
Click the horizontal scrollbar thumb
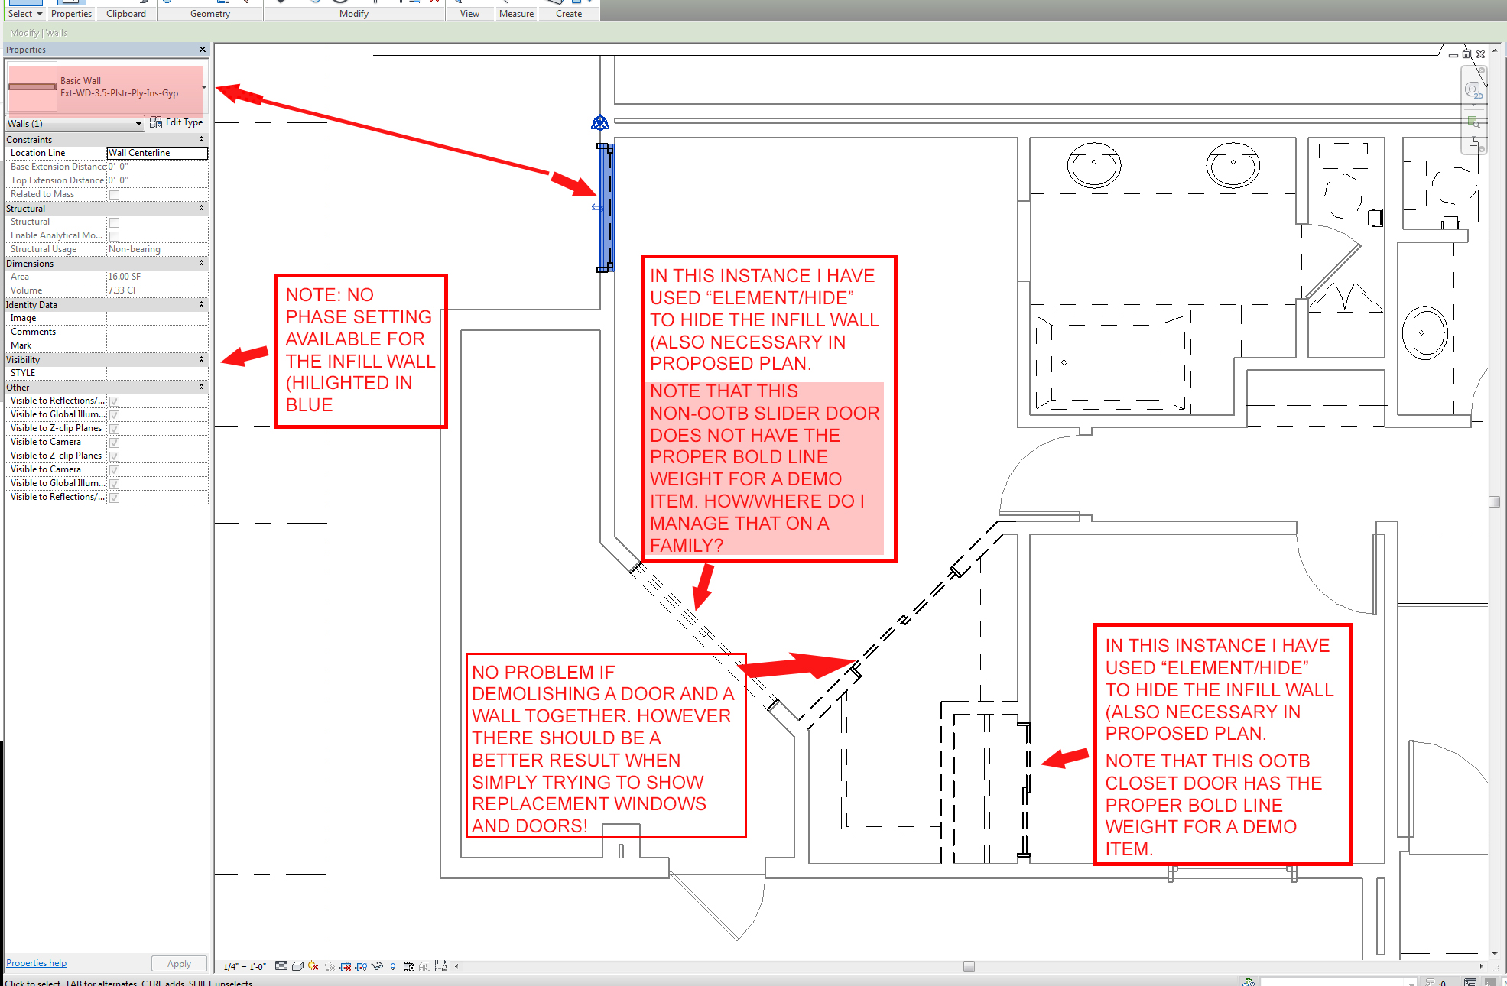(x=969, y=966)
